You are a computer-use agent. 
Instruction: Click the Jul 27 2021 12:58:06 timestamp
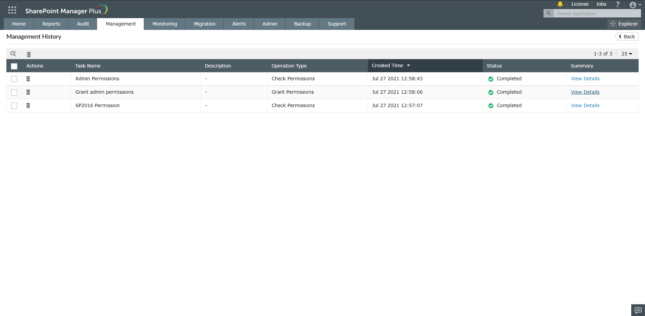(397, 92)
